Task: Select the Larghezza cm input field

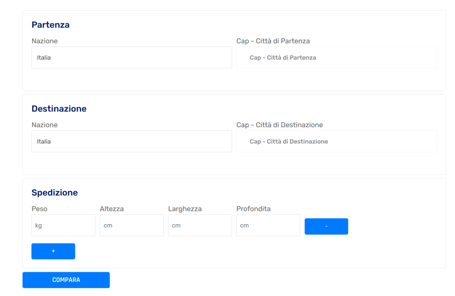Action: point(200,225)
